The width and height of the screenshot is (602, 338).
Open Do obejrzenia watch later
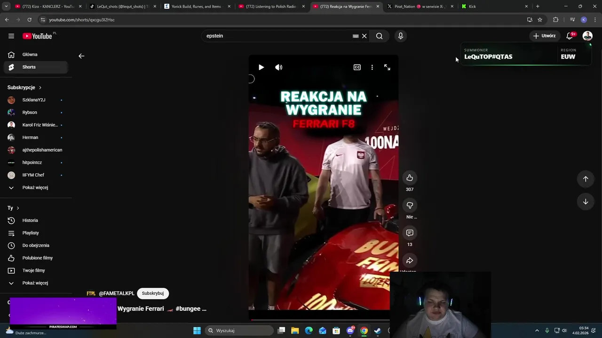36,246
